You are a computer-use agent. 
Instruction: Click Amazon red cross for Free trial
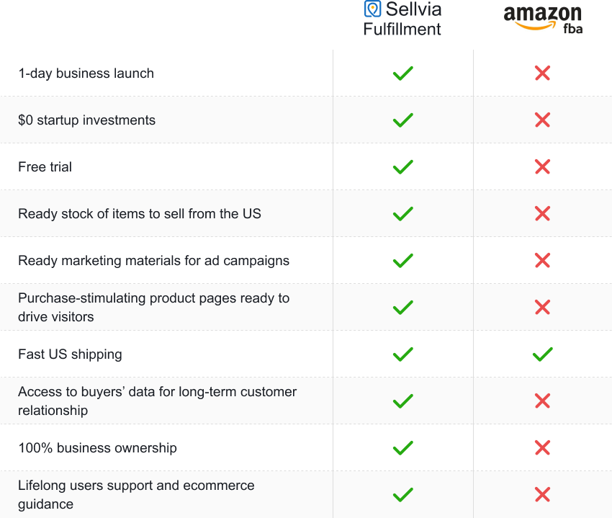click(x=543, y=167)
